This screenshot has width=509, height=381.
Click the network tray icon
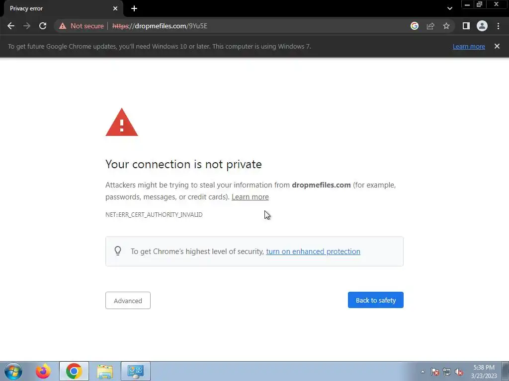tap(447, 372)
